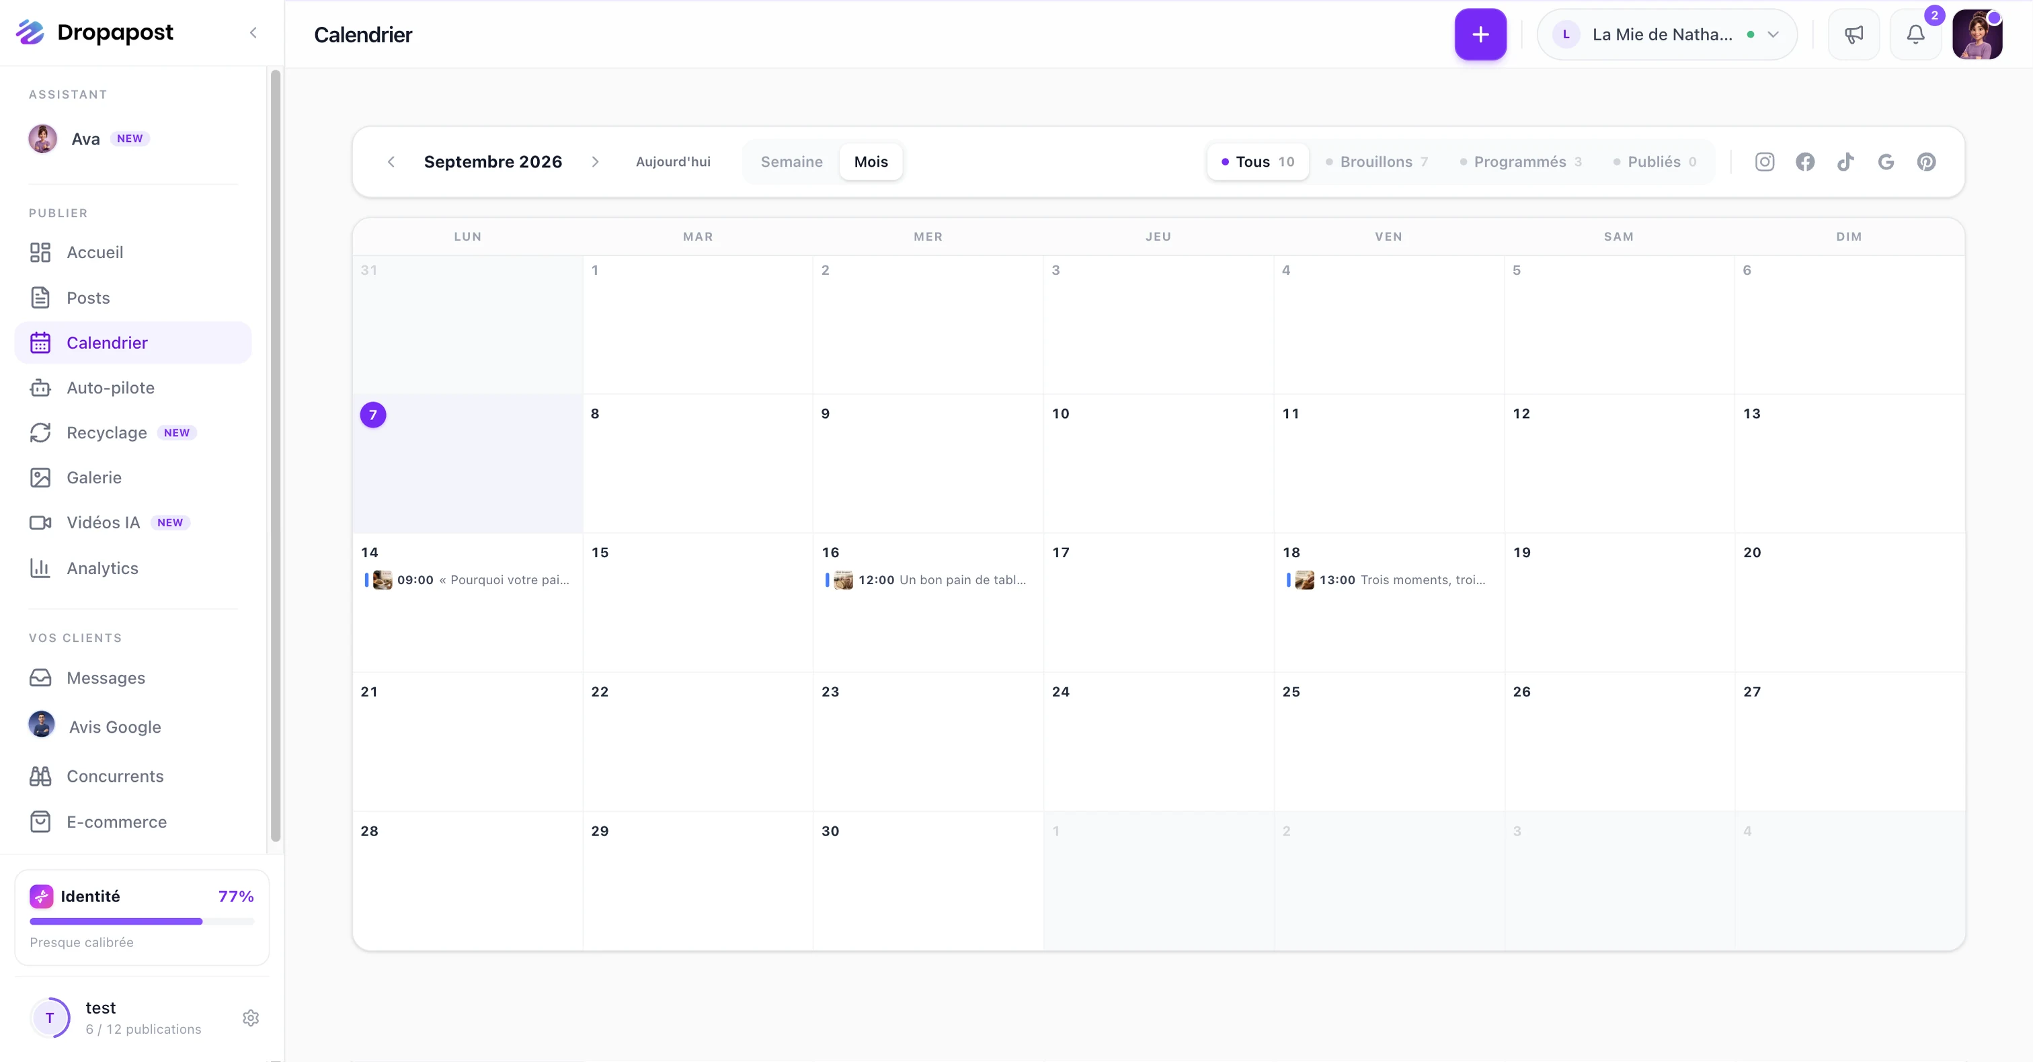Open La Mie de Natha... account dropdown

pos(1667,35)
